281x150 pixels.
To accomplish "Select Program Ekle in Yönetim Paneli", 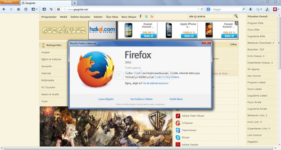I will click(x=255, y=23).
